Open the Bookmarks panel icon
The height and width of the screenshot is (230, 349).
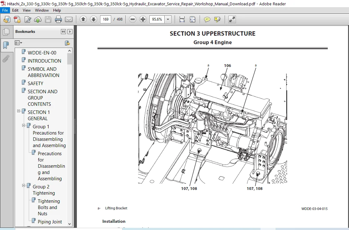click(6, 45)
